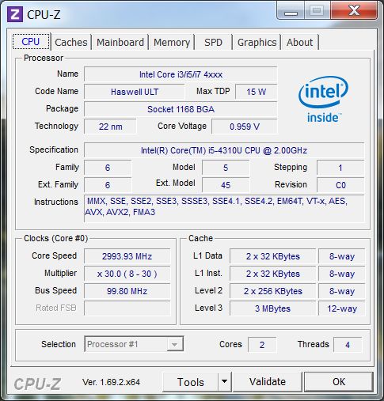Screen dimensions: 384x401
Task: Click the Threads value 4
Action: [x=348, y=345]
